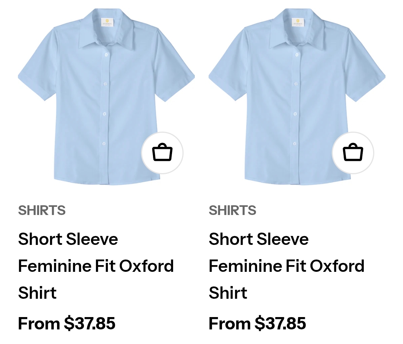Viewport: 403px width, 344px height.
Task: Open the first blue shirt product image
Action: [106, 96]
